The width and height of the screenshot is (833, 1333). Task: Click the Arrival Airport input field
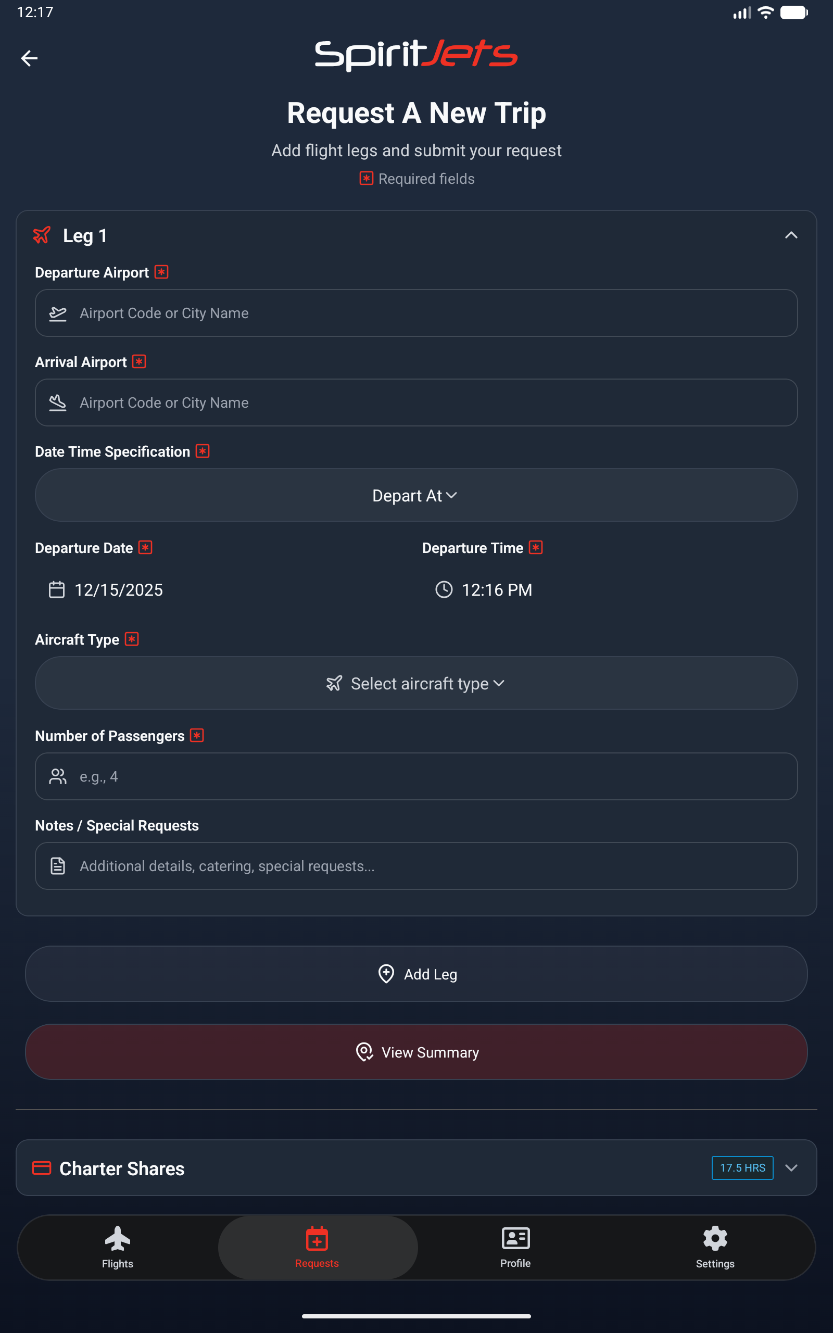[x=416, y=403]
